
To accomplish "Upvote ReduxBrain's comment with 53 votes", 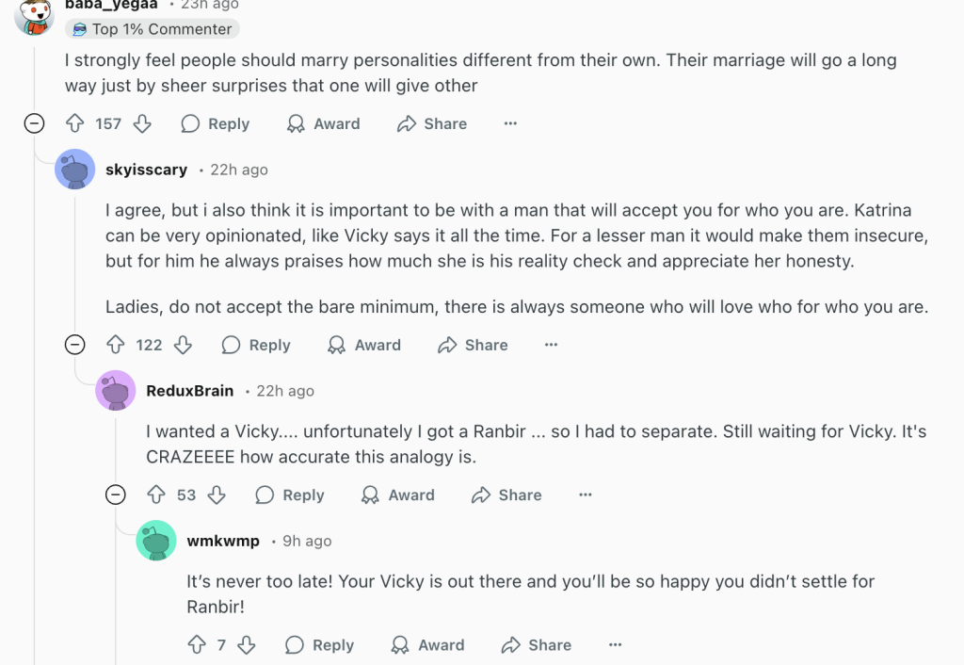I will 156,495.
